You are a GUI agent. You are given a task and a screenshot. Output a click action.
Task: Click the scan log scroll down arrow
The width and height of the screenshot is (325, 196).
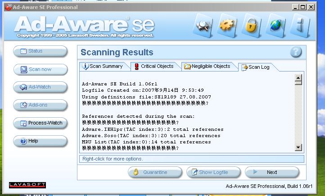[298, 147]
